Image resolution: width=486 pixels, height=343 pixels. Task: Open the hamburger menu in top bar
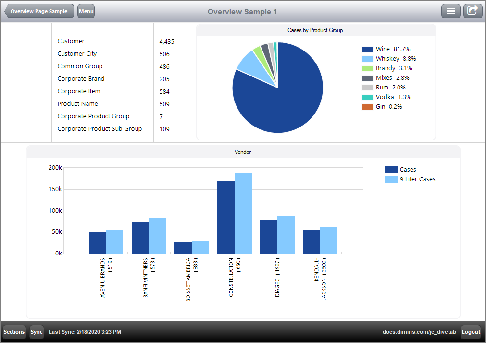(x=450, y=11)
